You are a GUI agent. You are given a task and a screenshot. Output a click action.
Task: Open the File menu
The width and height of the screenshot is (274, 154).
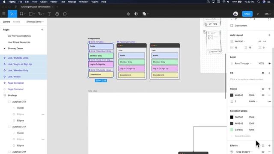tap(20, 2)
